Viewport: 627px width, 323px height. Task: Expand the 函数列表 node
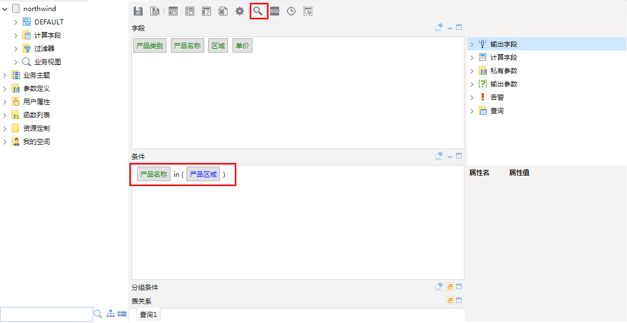pyautogui.click(x=5, y=115)
